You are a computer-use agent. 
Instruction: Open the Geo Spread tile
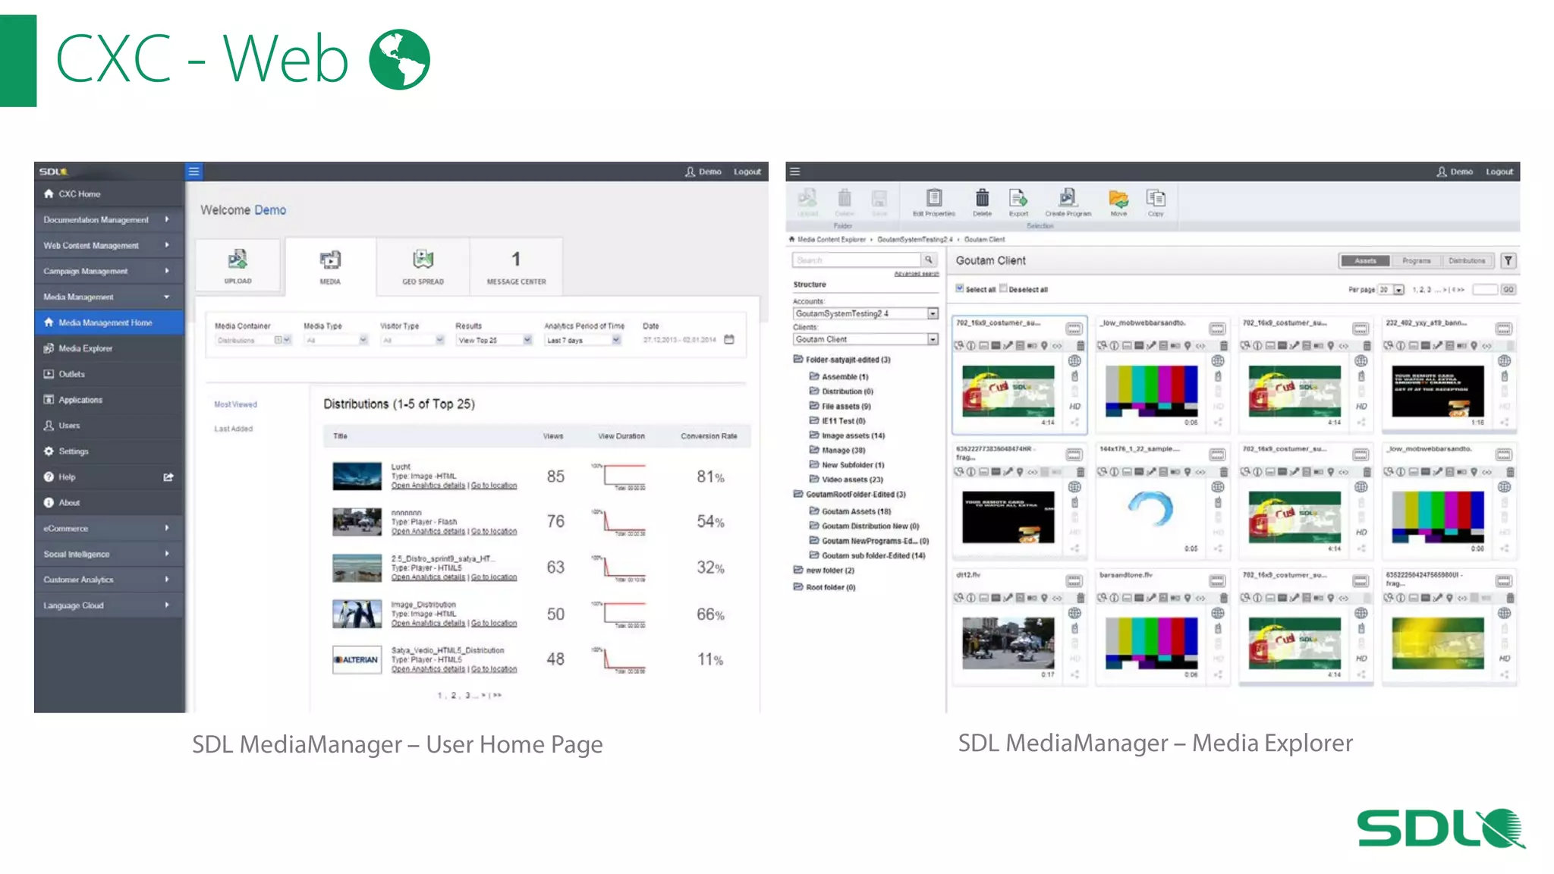click(x=423, y=266)
